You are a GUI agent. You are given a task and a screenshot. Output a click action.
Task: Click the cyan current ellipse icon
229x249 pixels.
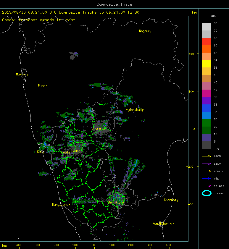point(207,193)
